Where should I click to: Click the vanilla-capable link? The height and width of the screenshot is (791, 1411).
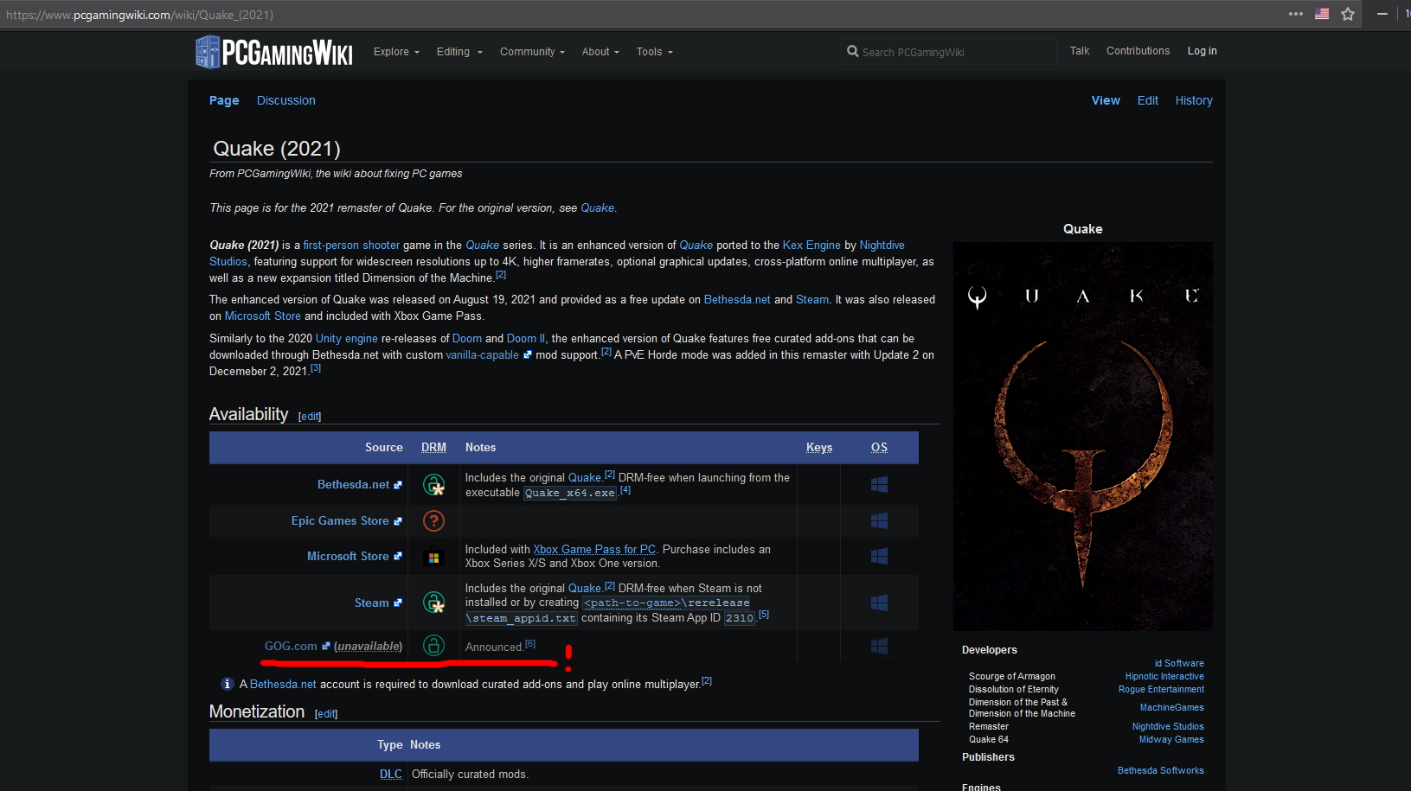click(482, 354)
